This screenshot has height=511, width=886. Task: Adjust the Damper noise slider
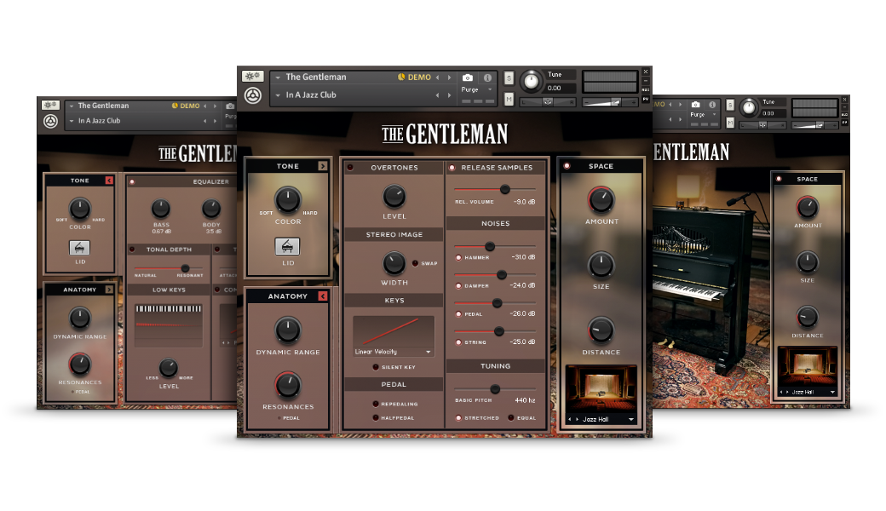(x=495, y=274)
